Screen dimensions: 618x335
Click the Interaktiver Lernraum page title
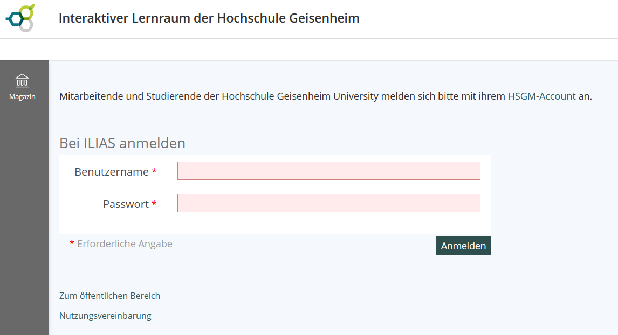pyautogui.click(x=209, y=18)
